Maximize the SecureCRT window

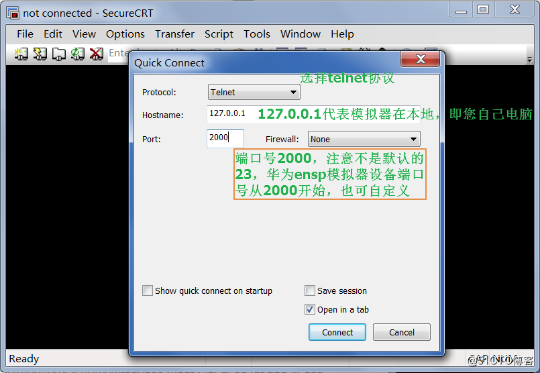tap(483, 10)
